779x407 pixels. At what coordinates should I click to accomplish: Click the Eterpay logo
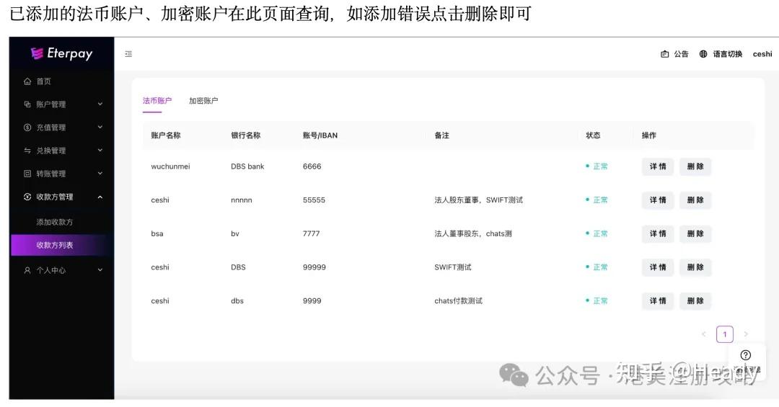tap(61, 53)
